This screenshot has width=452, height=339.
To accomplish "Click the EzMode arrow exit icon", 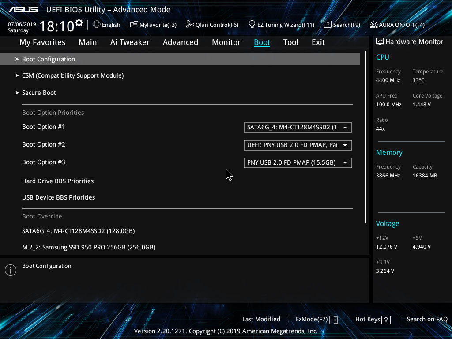I will (x=334, y=320).
